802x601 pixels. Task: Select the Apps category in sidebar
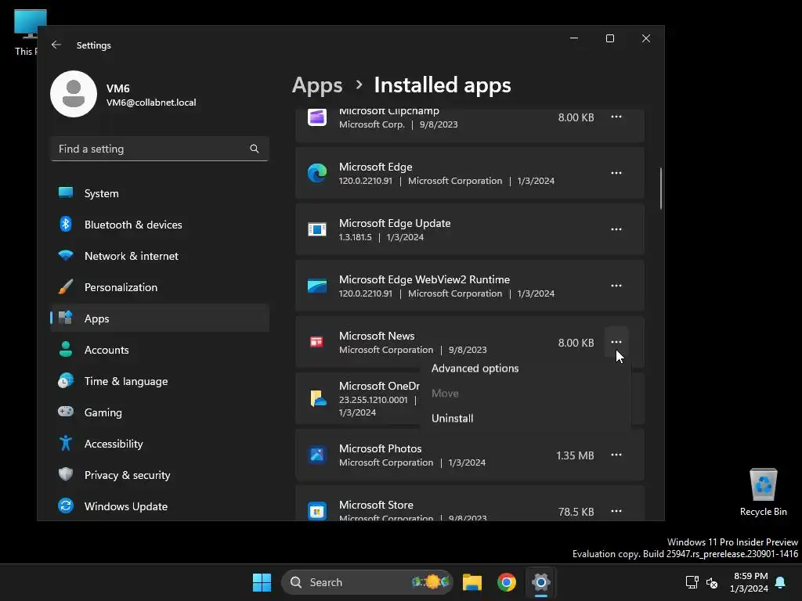160,318
